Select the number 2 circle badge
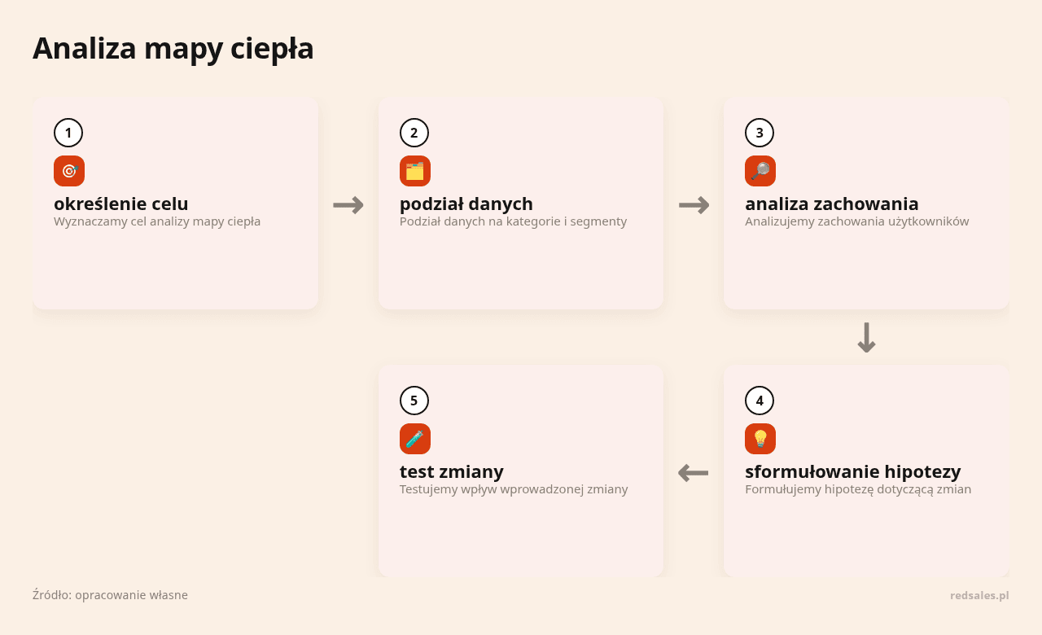Image resolution: width=1042 pixels, height=635 pixels. tap(414, 133)
